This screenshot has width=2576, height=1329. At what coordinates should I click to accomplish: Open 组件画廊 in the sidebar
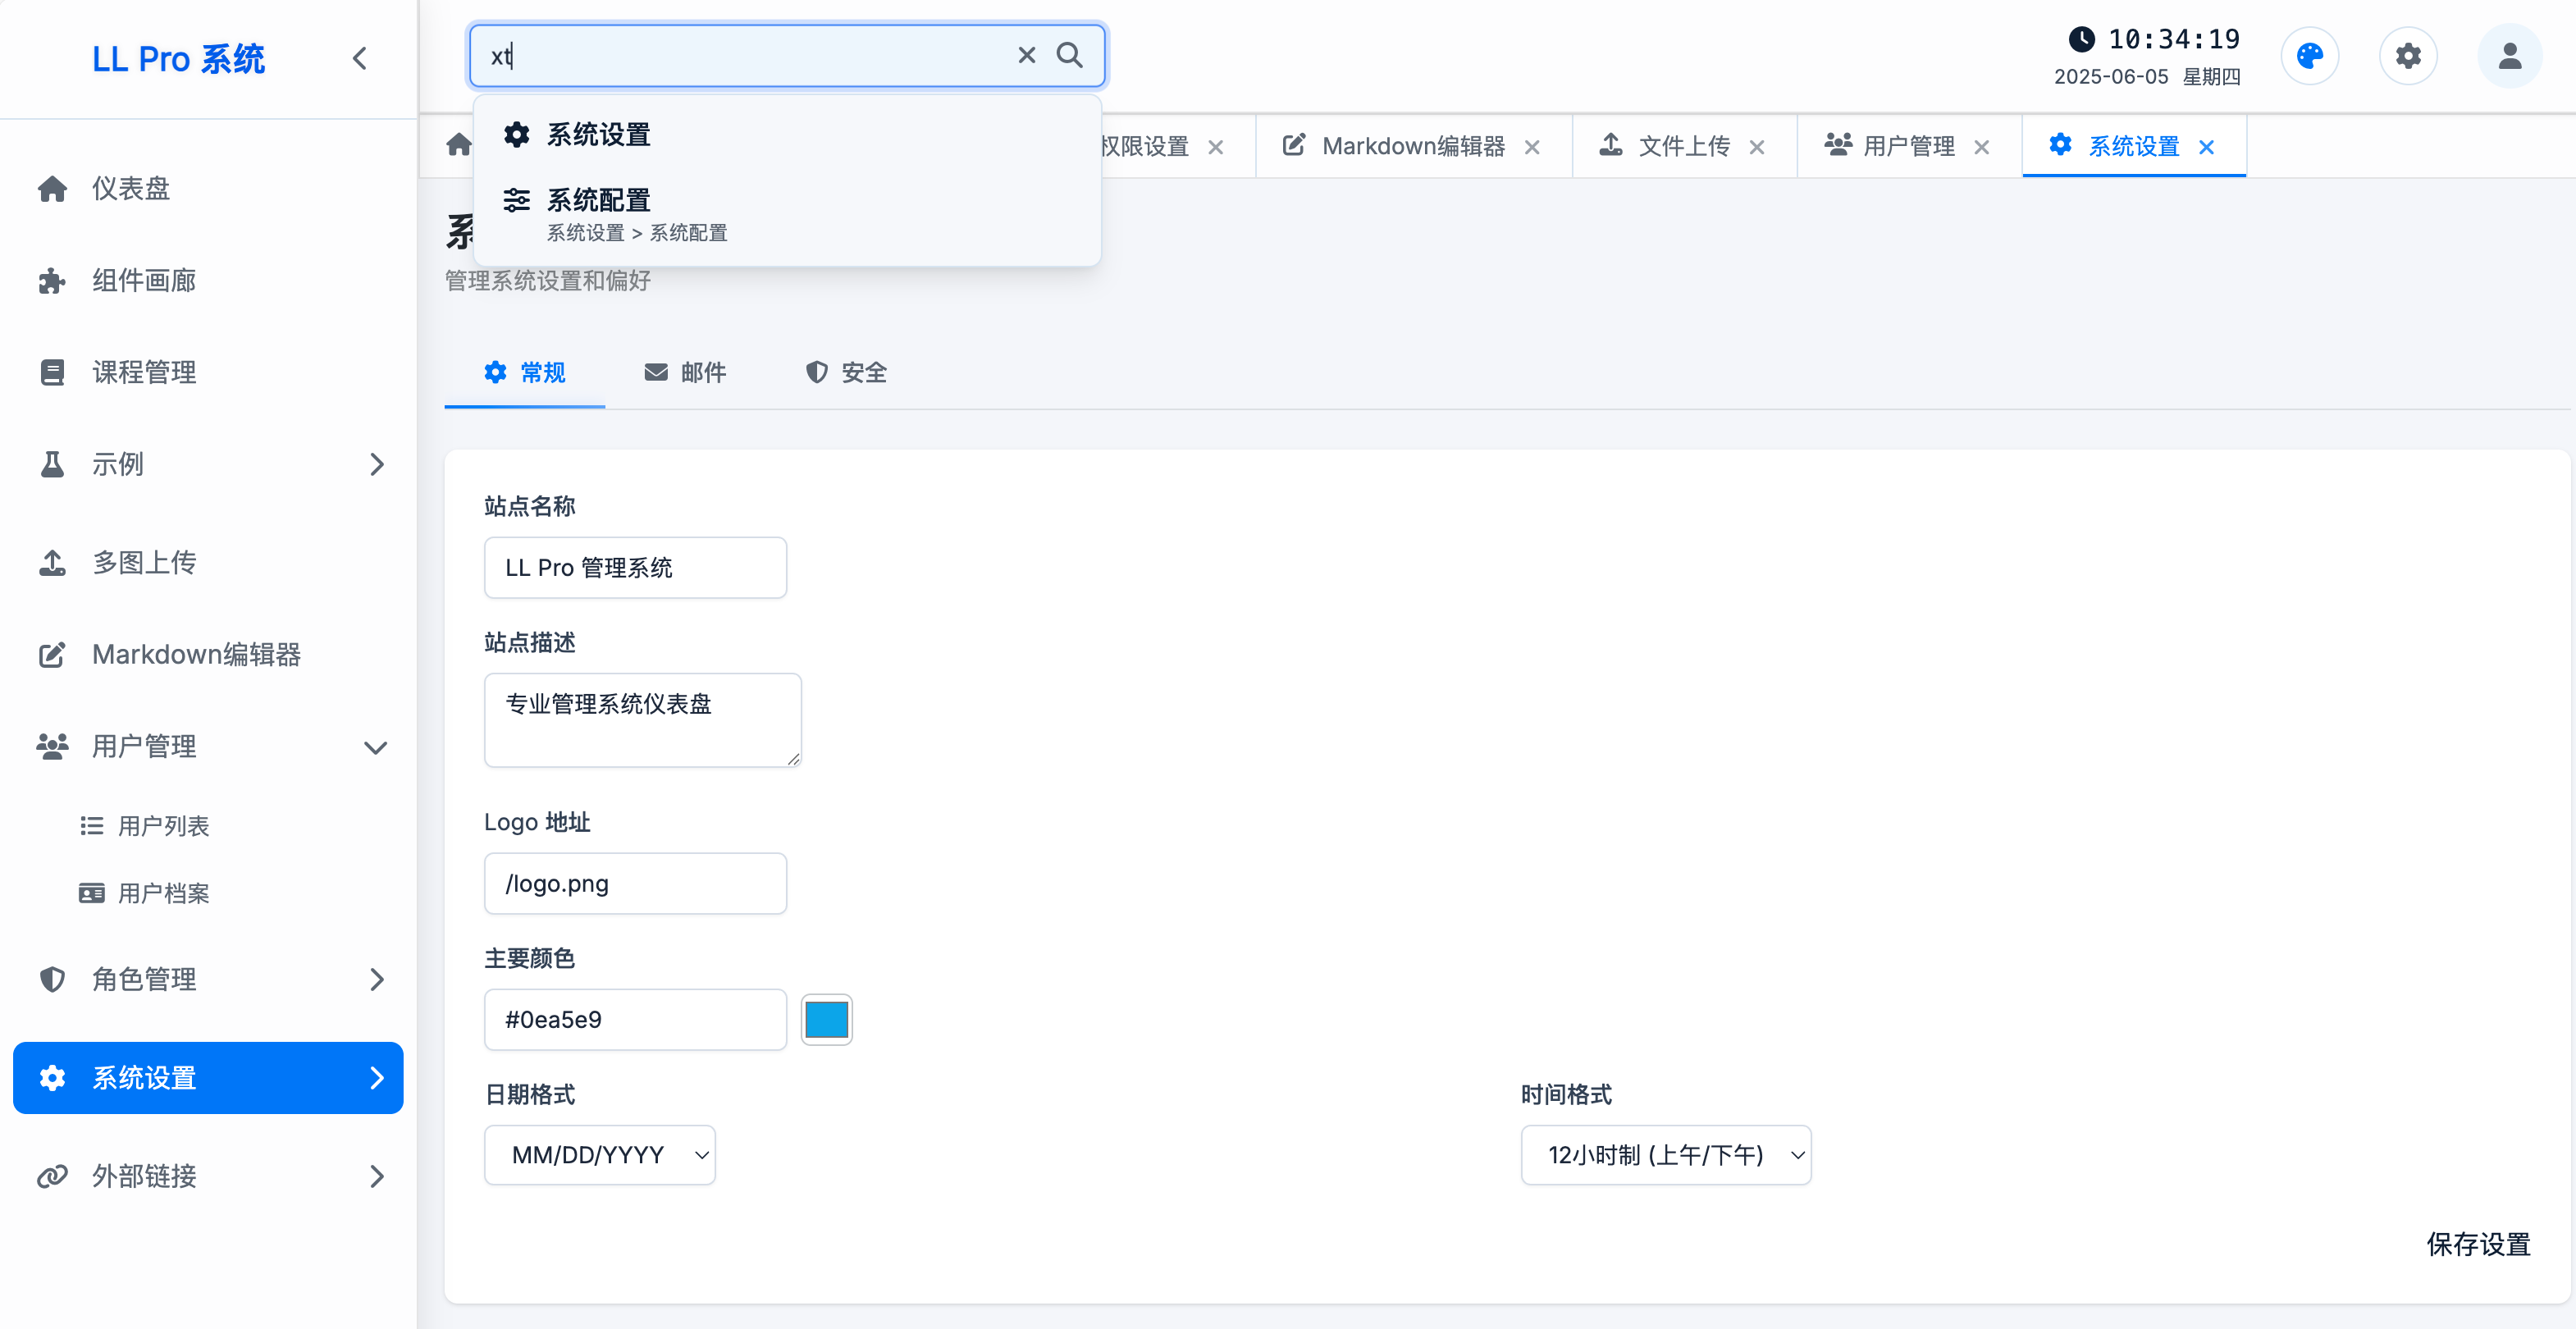(x=143, y=280)
